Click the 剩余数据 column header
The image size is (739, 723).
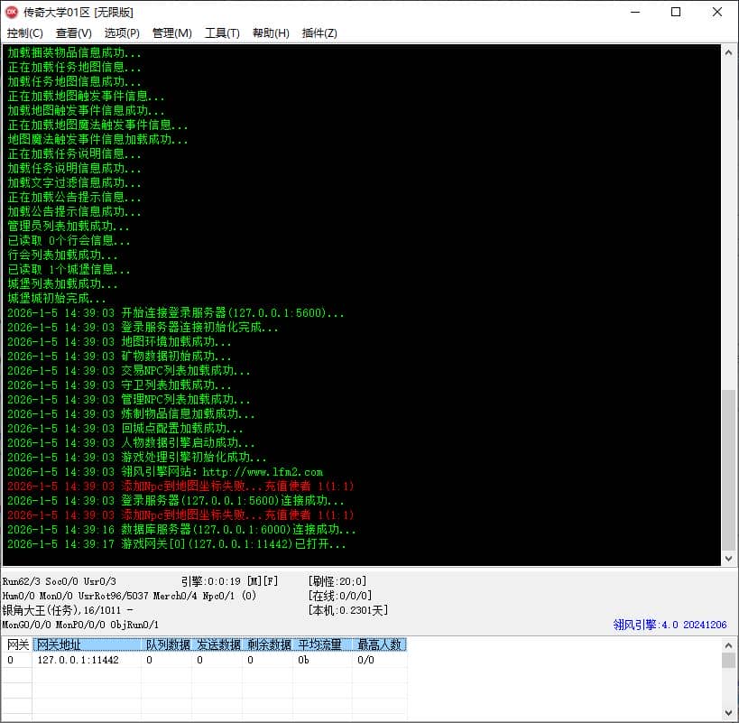coord(268,644)
